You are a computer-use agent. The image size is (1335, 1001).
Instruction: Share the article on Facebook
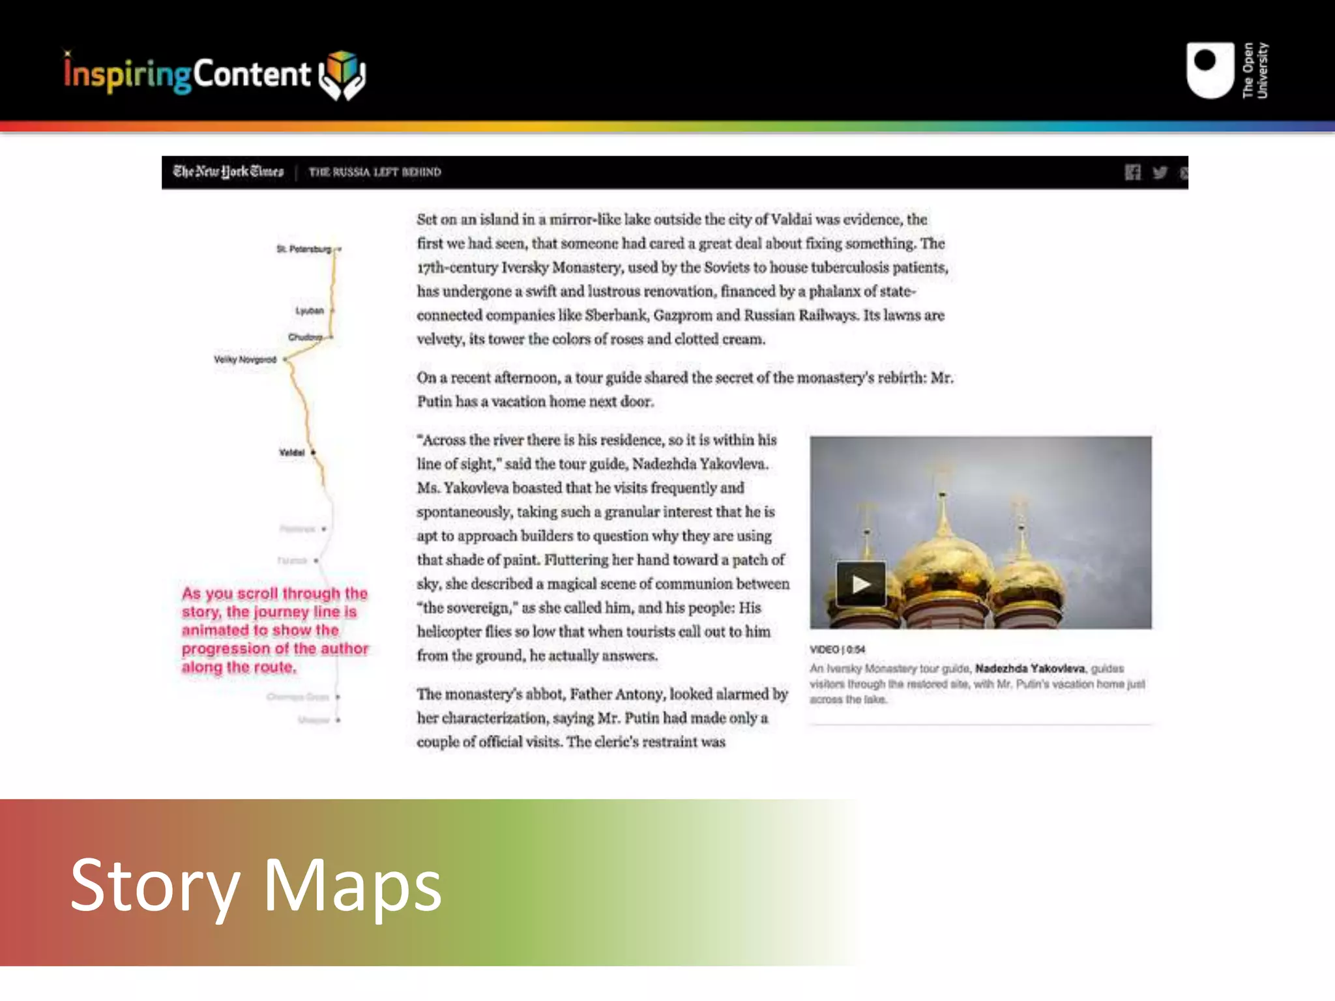coord(1133,172)
